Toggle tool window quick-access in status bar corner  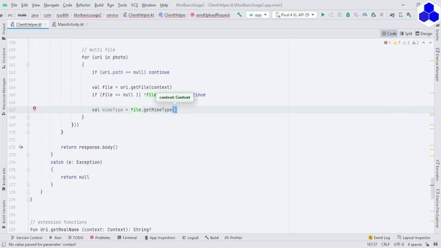pyautogui.click(x=4, y=245)
